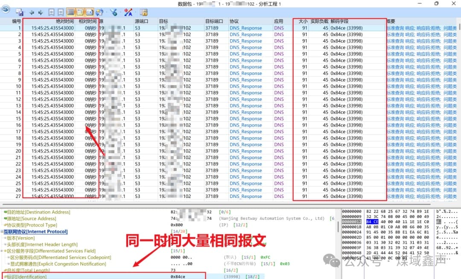461x279 pixels.
Task: Toggle the field decode pane view button
Action: [80, 12]
